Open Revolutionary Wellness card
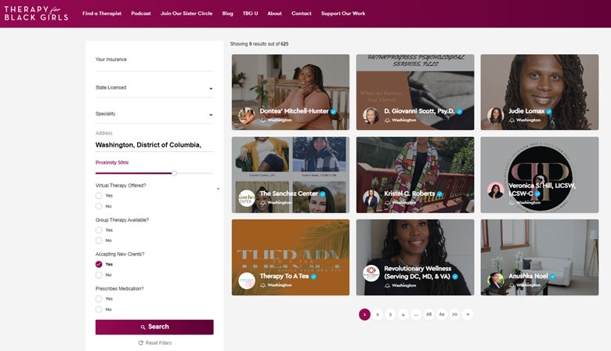Viewport: 611px width, 351px height. (415, 257)
